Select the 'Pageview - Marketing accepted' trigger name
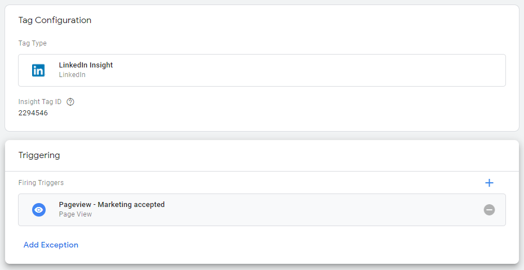The image size is (524, 270). (x=112, y=205)
